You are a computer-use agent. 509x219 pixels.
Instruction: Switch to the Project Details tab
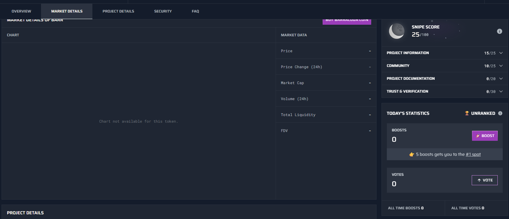pos(118,11)
